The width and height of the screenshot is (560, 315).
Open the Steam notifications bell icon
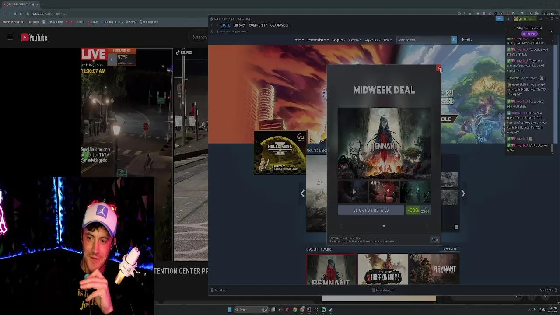coord(508,19)
